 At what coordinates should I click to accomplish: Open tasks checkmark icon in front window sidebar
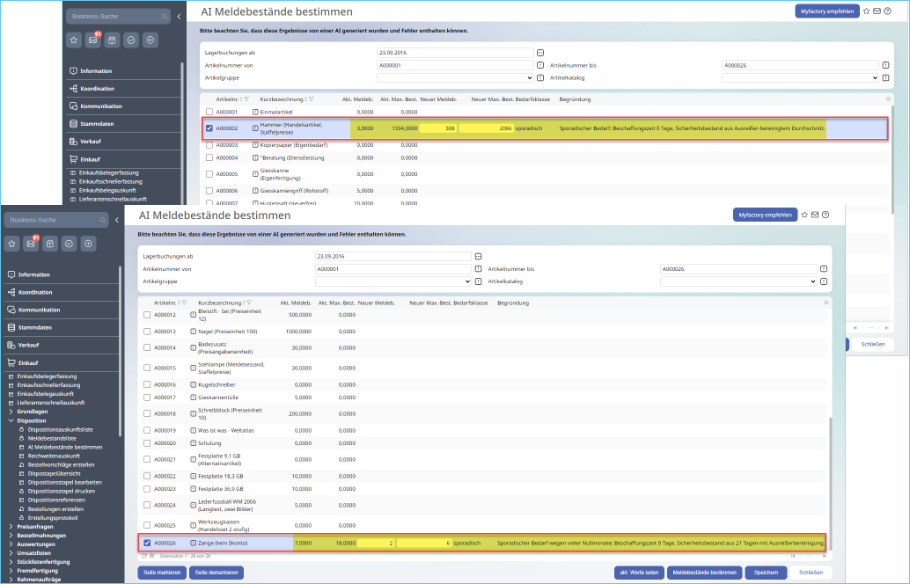point(69,244)
